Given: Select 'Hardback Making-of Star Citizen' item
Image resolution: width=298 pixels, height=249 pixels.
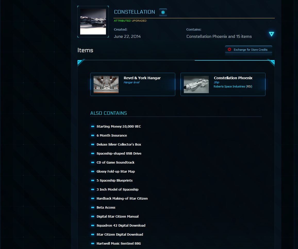Looking at the screenshot, I should pyautogui.click(x=122, y=199).
